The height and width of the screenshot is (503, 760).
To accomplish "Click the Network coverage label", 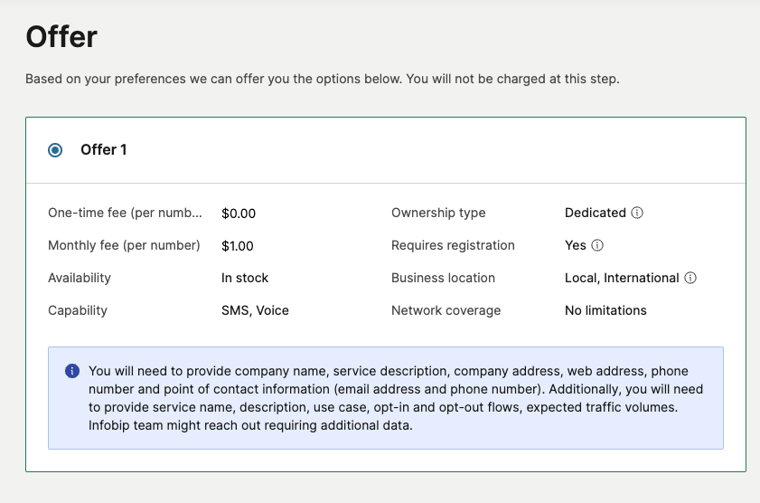I will (446, 310).
